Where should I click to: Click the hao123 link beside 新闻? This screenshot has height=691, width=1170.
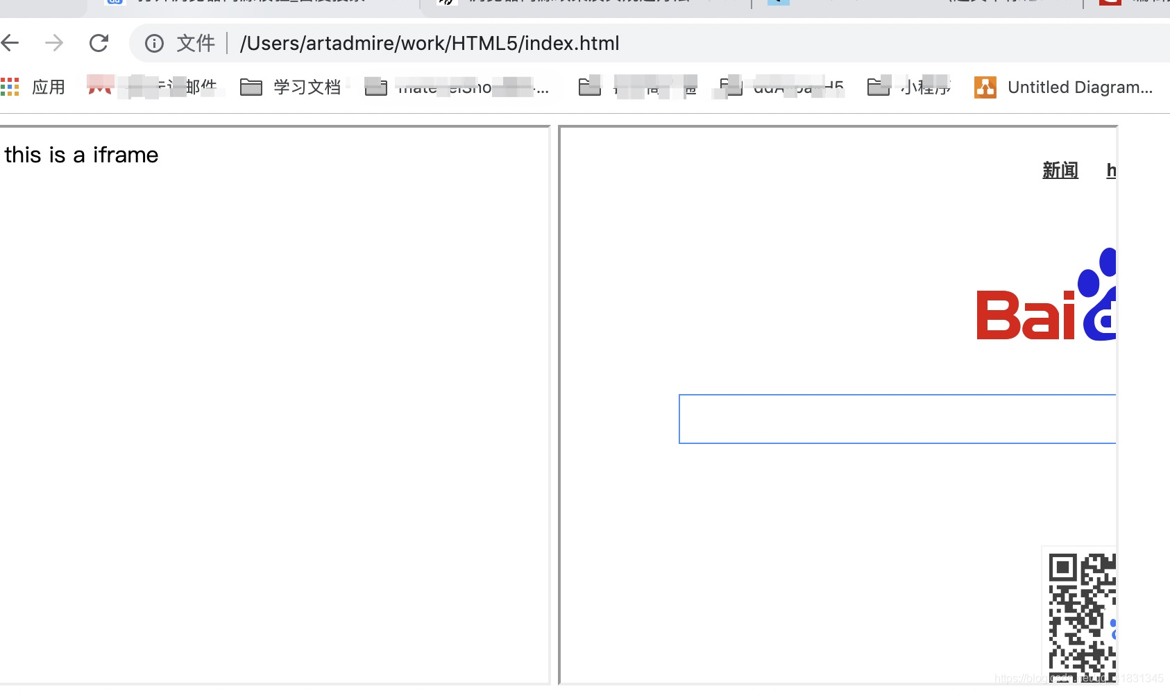pyautogui.click(x=1112, y=170)
